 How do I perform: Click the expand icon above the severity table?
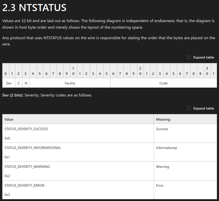tap(189, 108)
